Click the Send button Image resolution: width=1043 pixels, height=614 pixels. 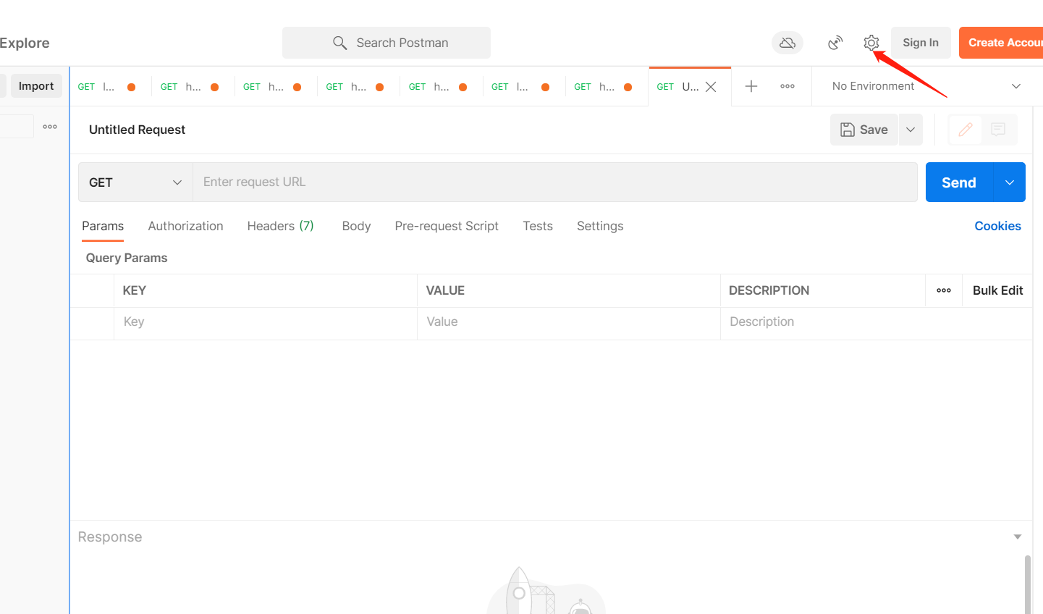click(x=959, y=182)
